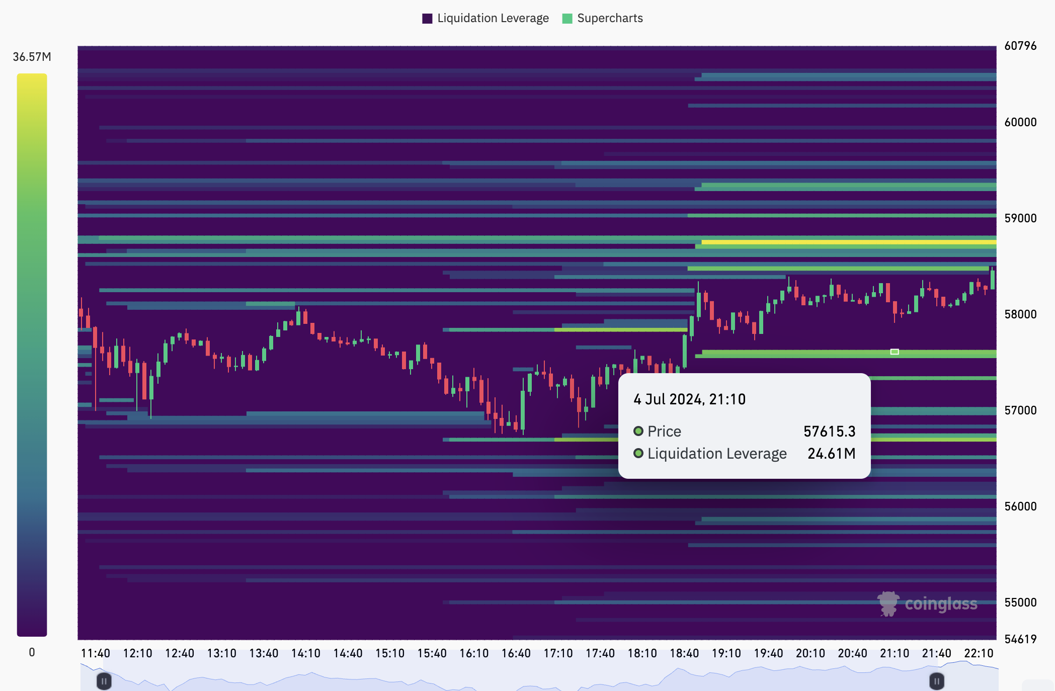Click the 19:10 time axis label
The width and height of the screenshot is (1055, 691).
pos(726,653)
